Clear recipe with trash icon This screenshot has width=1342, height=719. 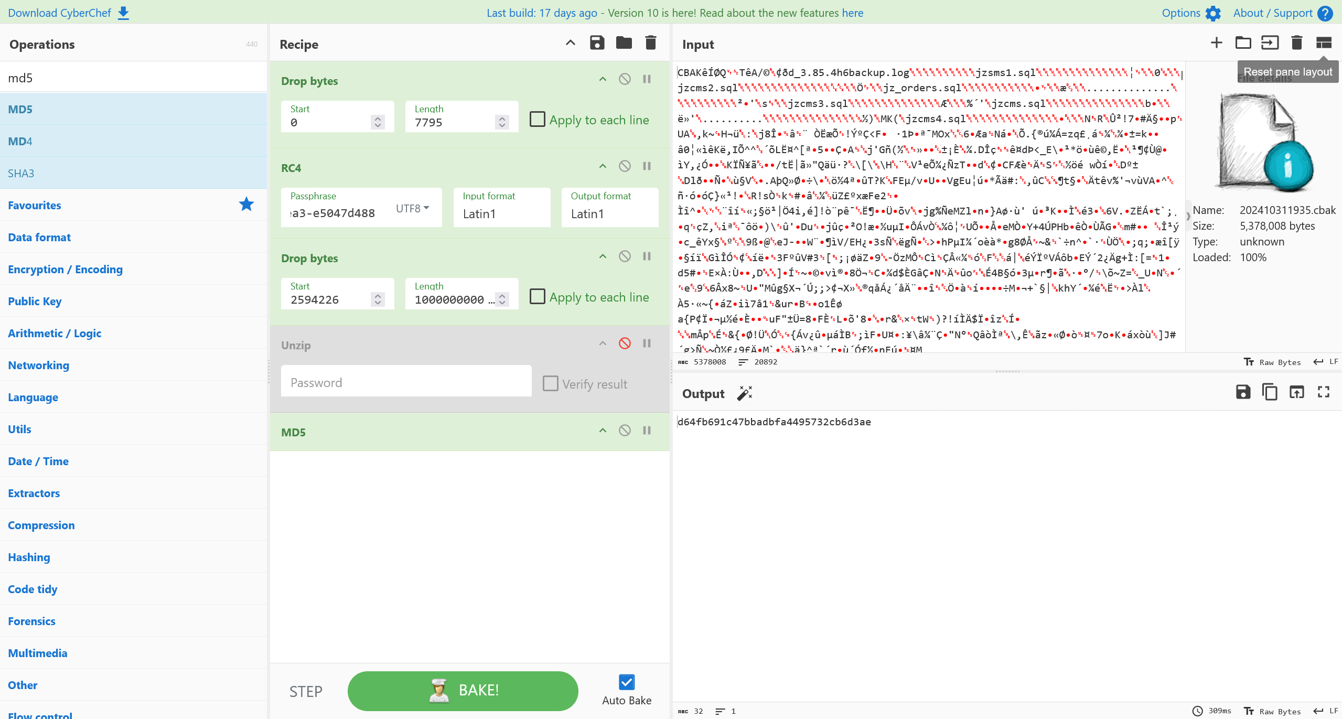650,43
